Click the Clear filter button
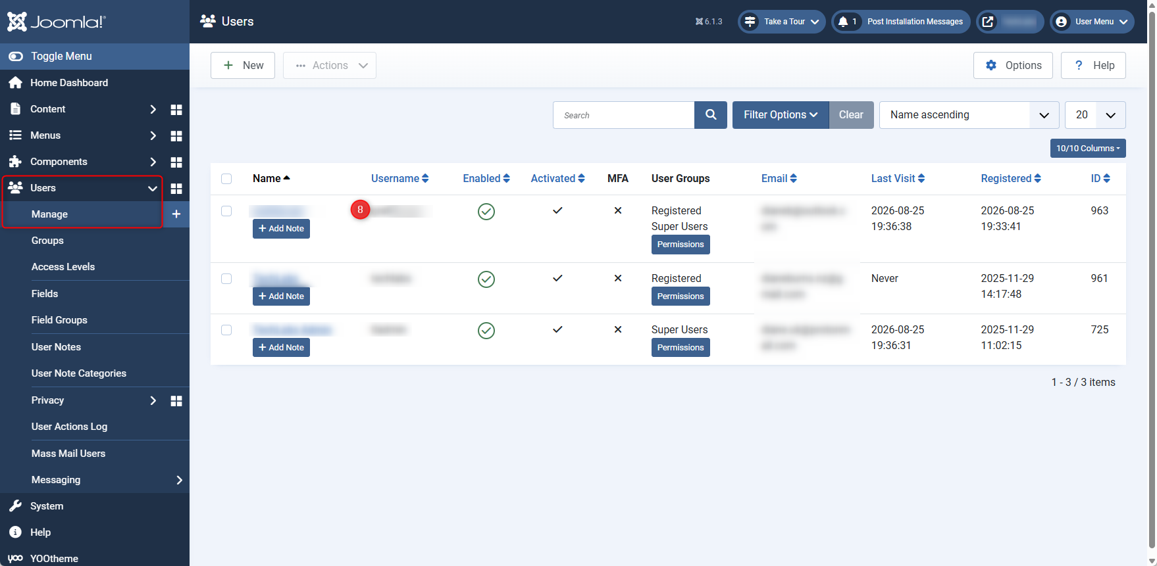Viewport: 1157px width, 566px height. click(x=851, y=115)
